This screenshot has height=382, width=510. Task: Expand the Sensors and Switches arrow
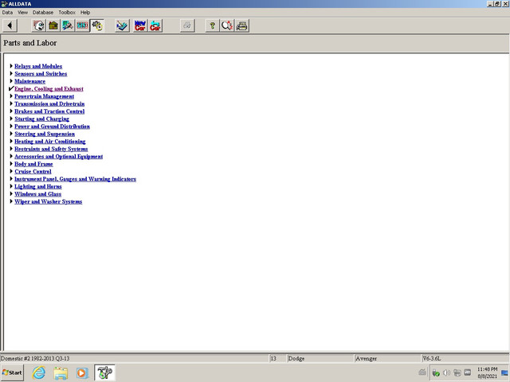point(11,73)
